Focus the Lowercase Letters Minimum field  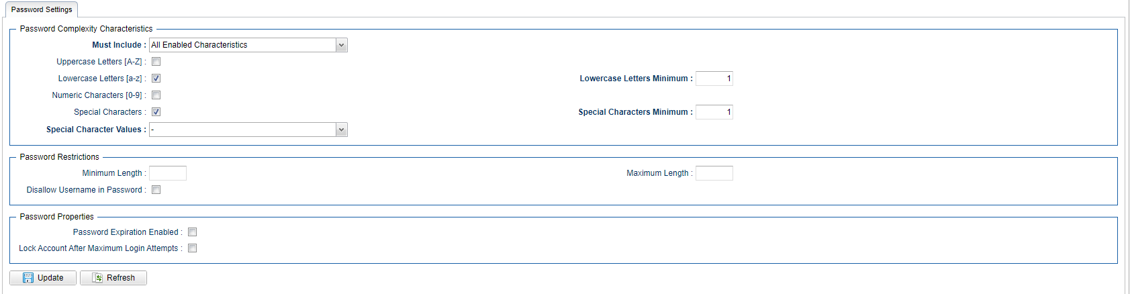tap(714, 79)
